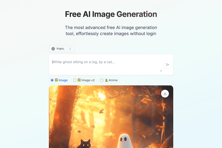Click the subtitle about creating images without login

click(111, 30)
